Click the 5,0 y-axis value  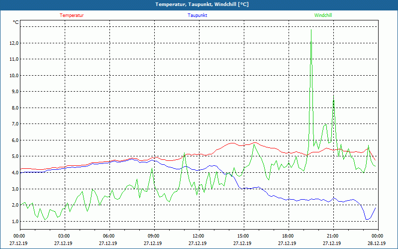click(x=15, y=156)
